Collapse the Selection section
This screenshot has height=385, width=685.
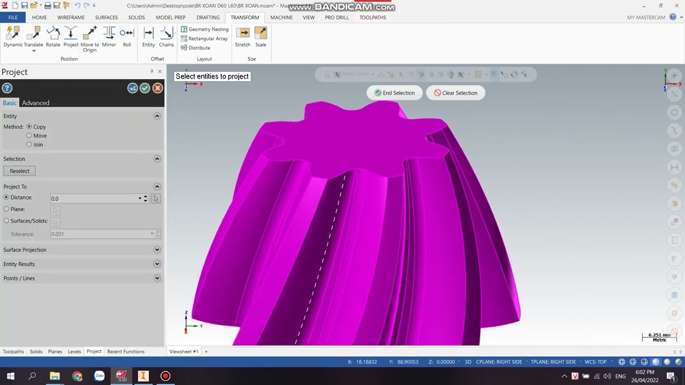click(x=157, y=159)
